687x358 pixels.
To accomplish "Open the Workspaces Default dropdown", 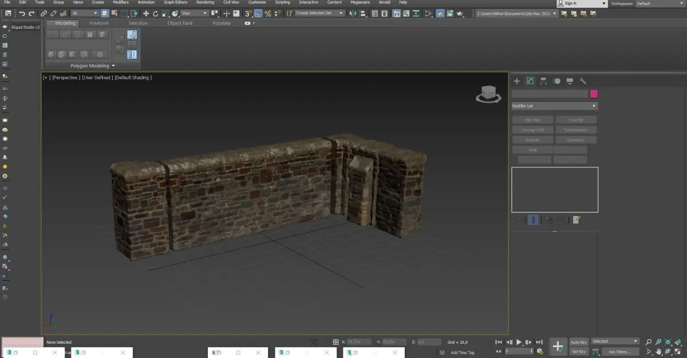I will (660, 3).
